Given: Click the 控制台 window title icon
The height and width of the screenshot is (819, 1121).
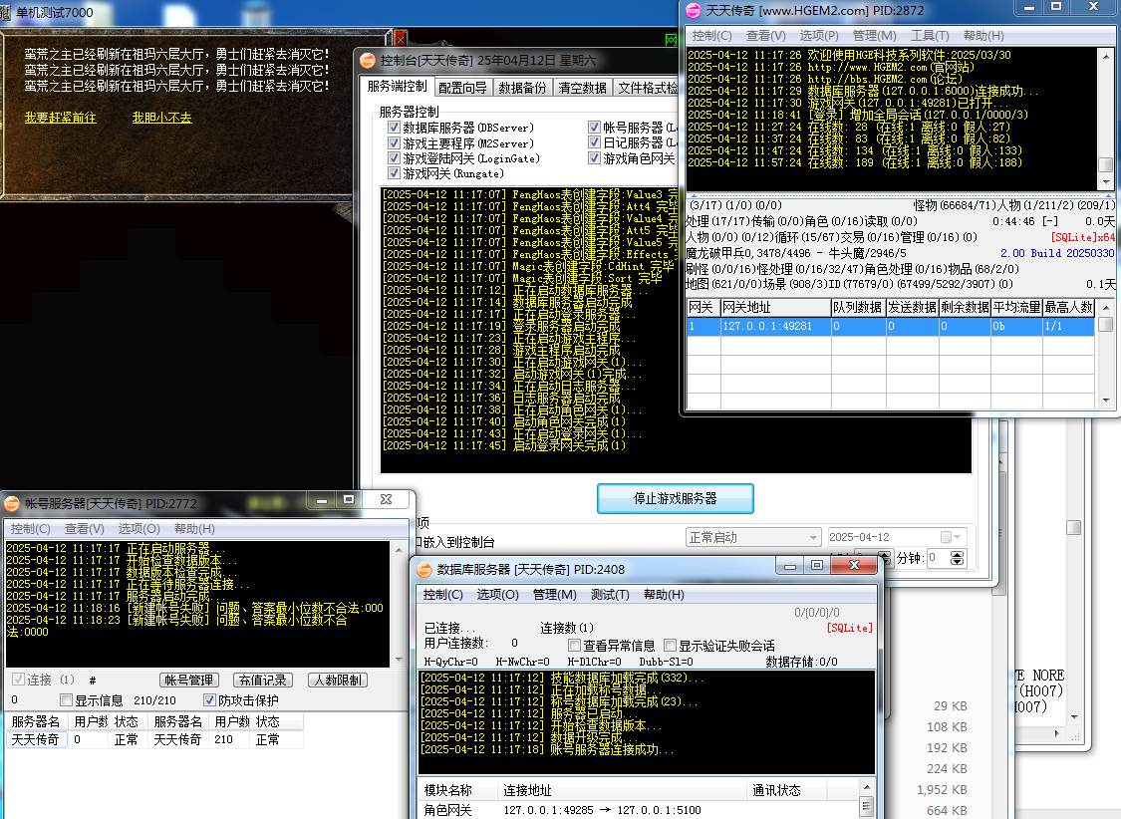Looking at the screenshot, I should click(x=368, y=62).
